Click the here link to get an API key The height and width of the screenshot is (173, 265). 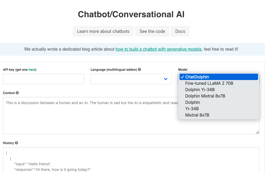(32, 69)
